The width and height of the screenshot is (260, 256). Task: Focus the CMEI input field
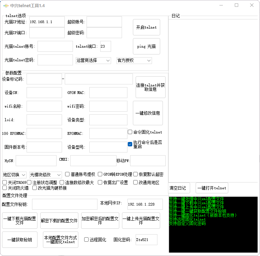click(93, 161)
